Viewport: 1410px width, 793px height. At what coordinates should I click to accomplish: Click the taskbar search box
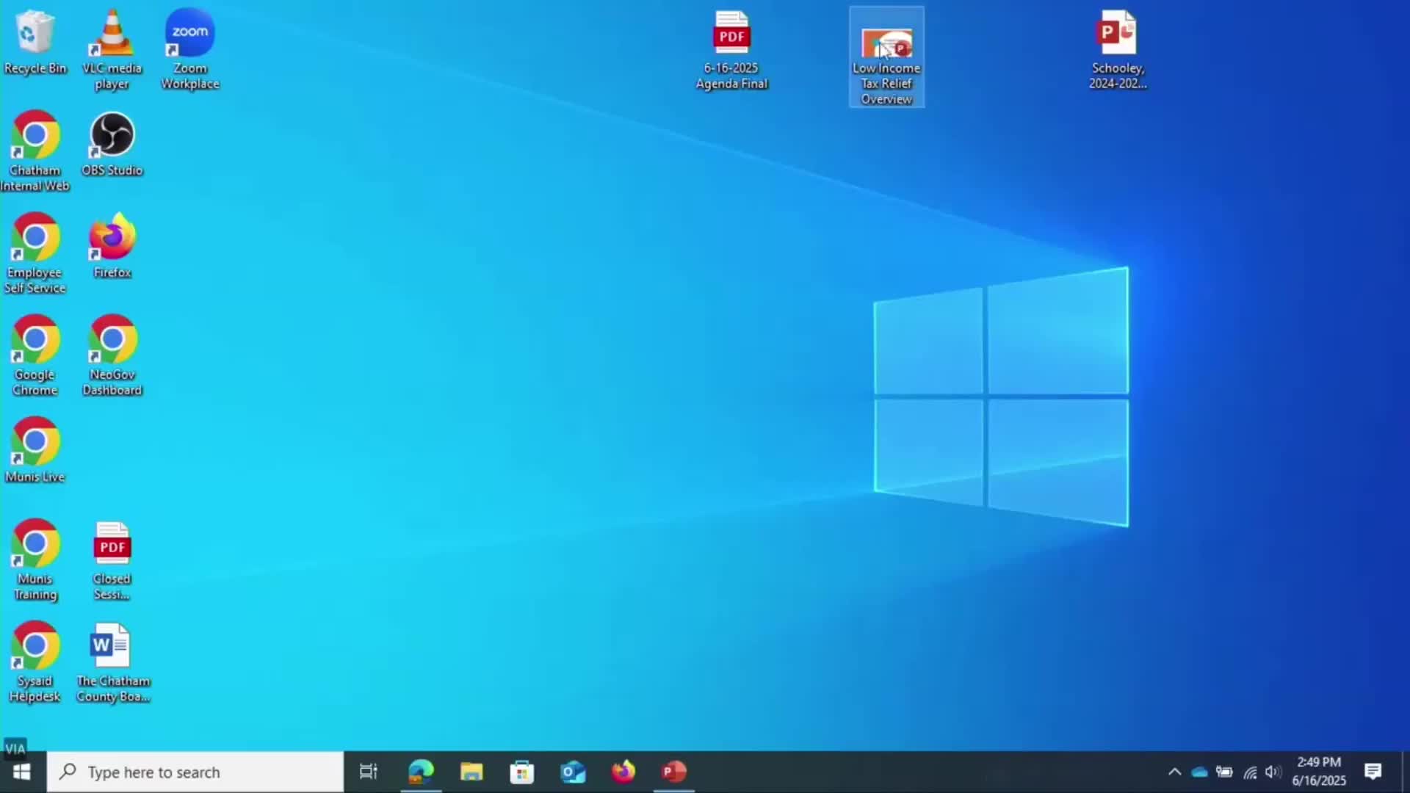pyautogui.click(x=195, y=772)
